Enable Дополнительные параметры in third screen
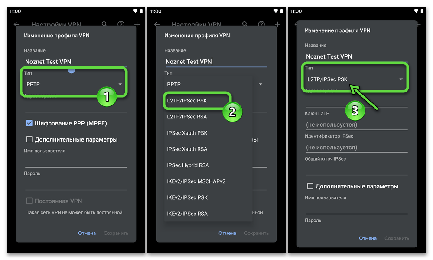The image size is (433, 260). (x=310, y=186)
